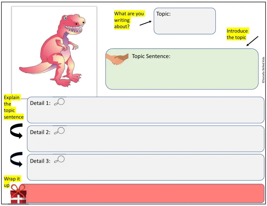
Task: Click the 'Introduce the topic' label
Action: pos(237,34)
